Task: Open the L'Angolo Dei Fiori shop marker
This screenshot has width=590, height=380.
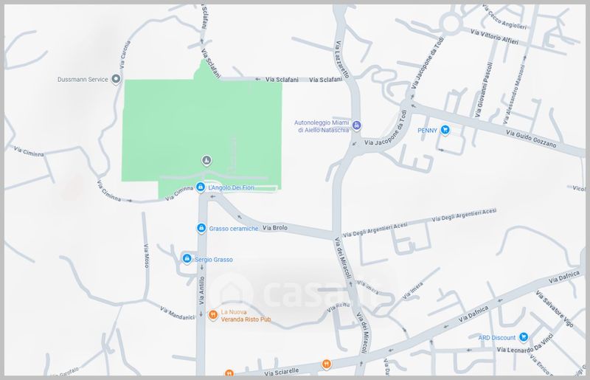Action: [200, 188]
